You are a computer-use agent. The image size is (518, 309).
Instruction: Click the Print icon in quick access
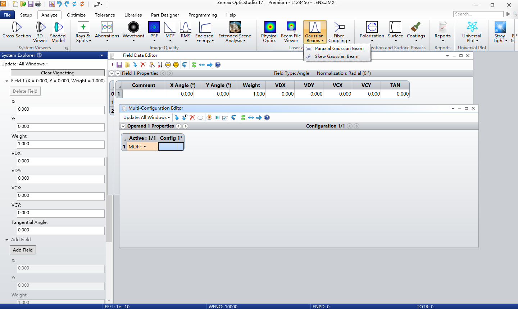click(x=38, y=4)
